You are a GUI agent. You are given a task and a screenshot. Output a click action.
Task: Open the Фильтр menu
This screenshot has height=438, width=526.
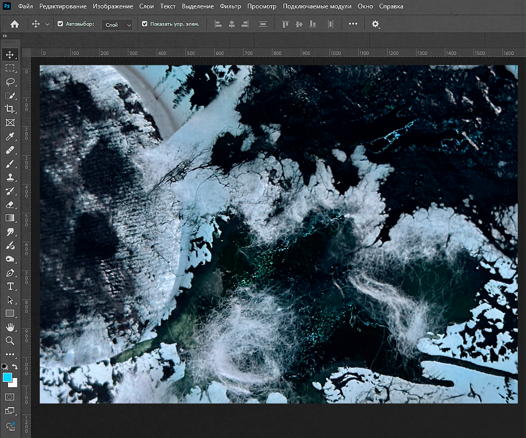point(230,6)
